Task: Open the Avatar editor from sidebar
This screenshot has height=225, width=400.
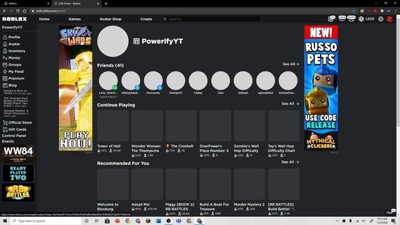Action: (x=11, y=44)
